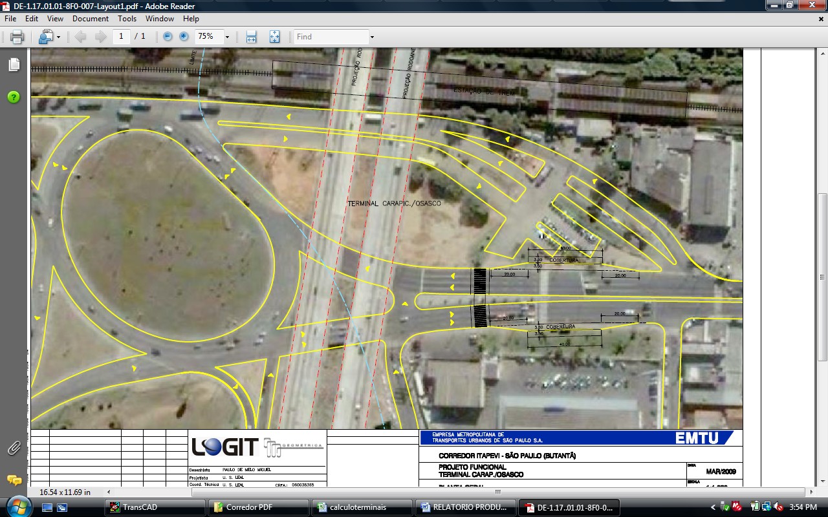828x517 pixels.
Task: Click inside the Find search box
Action: (331, 37)
